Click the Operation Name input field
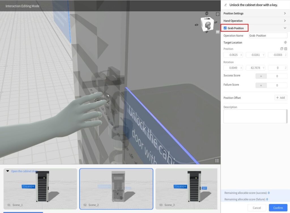The image size is (290, 213). point(268,36)
